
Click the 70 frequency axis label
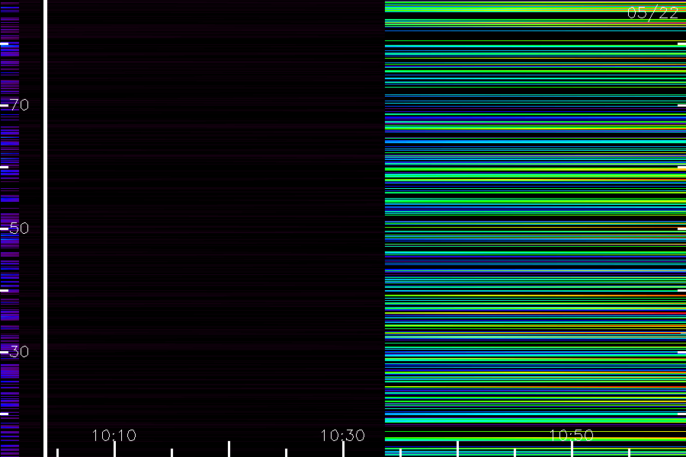point(19,105)
